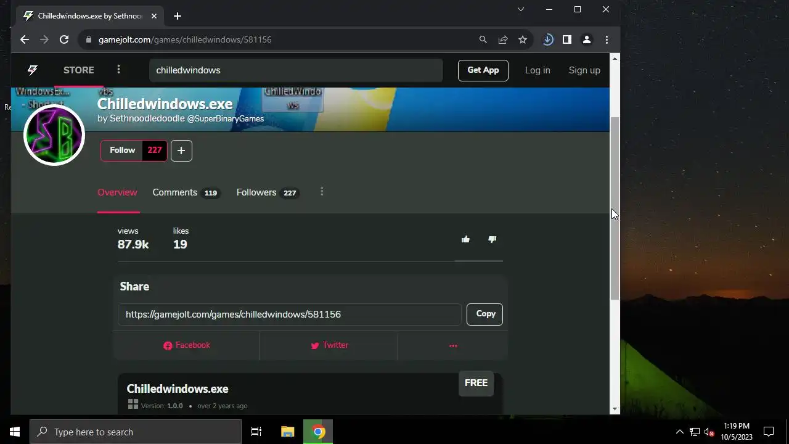Click the Chrome taskbar icon
This screenshot has height=444, width=789.
click(318, 432)
